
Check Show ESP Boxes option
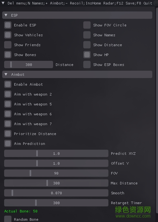coord(87,65)
